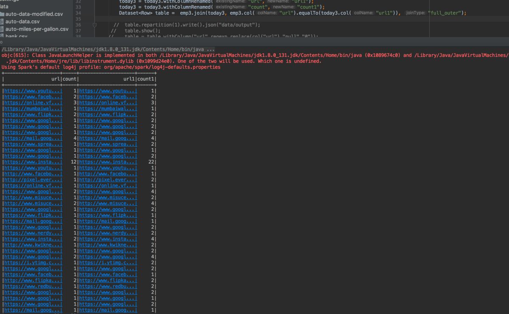Open the https://mumbaiwal... link in url1 column

pyautogui.click(x=108, y=108)
